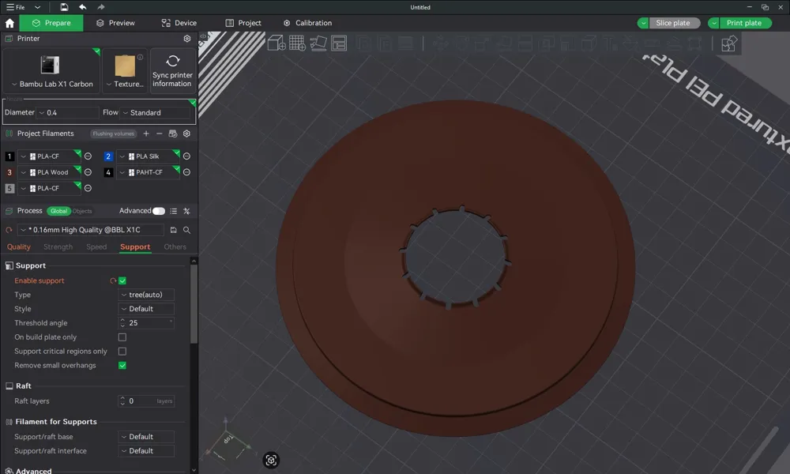Switch process scope to Global
The height and width of the screenshot is (474, 790).
58,211
